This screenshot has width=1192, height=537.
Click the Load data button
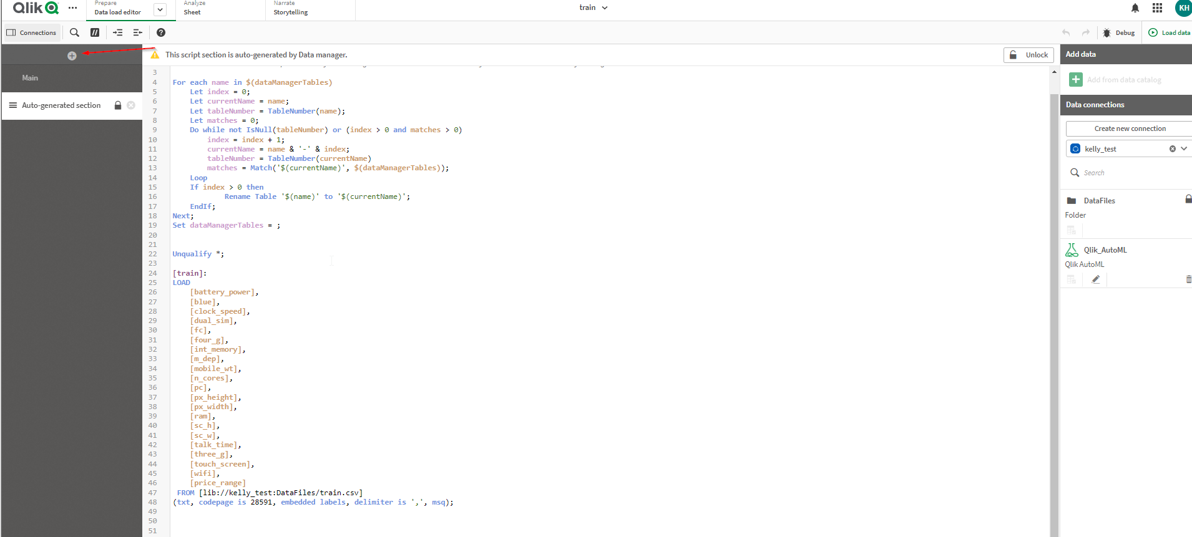point(1170,32)
